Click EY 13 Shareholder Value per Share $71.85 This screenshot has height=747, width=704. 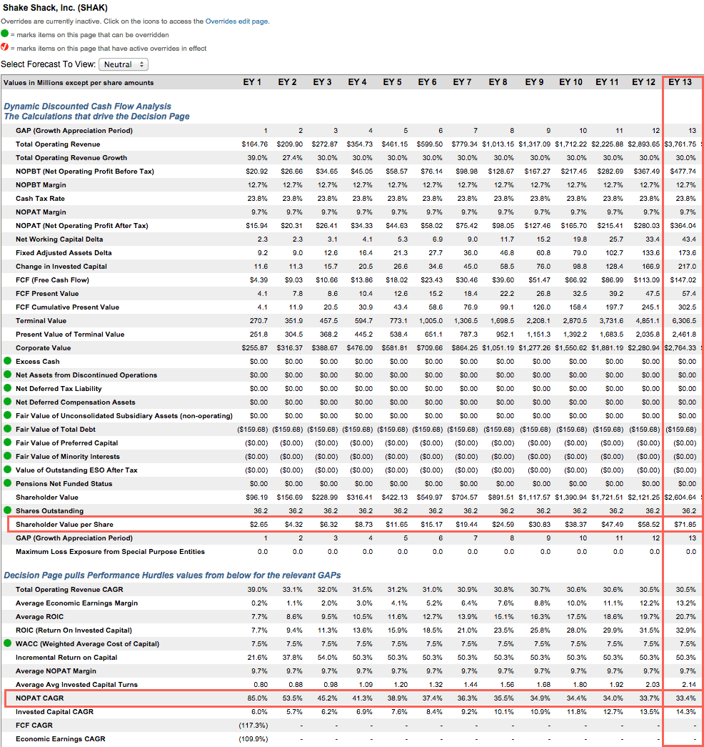(685, 525)
